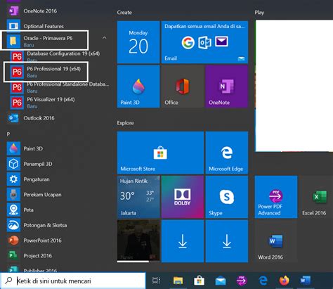Open Task View from the taskbar
Screen dimensions: 333x289
(156, 281)
